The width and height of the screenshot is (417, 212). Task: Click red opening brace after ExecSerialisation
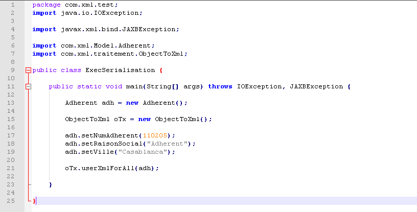(161, 70)
